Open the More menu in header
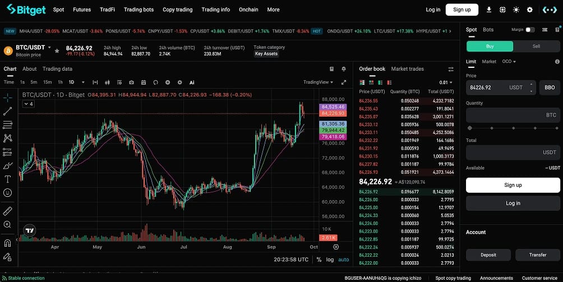563x282 pixels. [273, 10]
